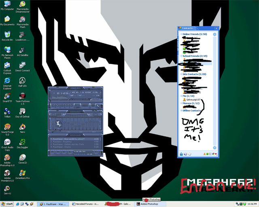Select the DiscJuggler shortcut
The width and height of the screenshot is (259, 207).
point(23,144)
